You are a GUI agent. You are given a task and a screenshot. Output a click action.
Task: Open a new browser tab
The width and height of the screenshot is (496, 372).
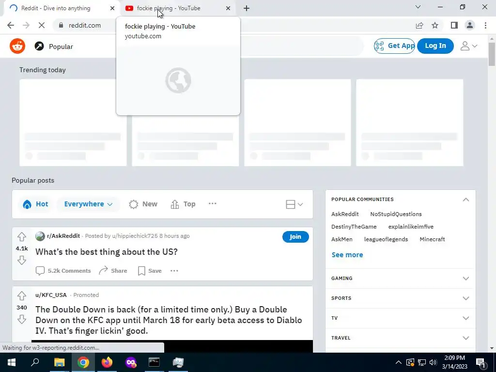pyautogui.click(x=247, y=8)
